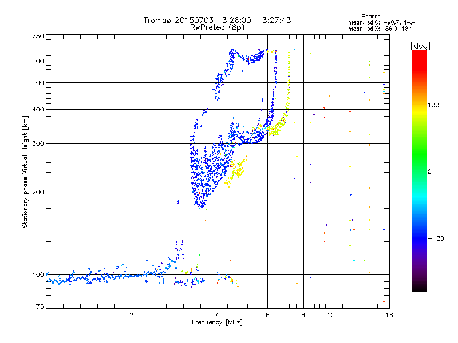Click the x-axis tick label '8'
The image size is (458, 343).
303,315
